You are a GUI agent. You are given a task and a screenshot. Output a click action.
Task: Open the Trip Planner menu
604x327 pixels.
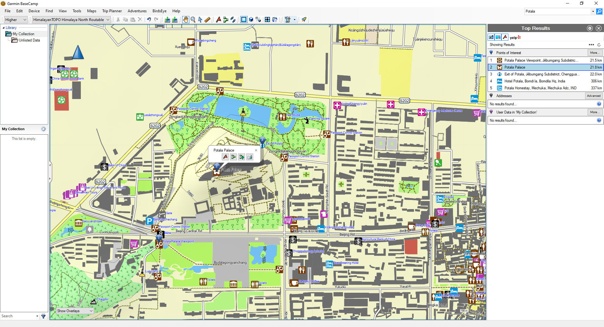click(x=112, y=11)
